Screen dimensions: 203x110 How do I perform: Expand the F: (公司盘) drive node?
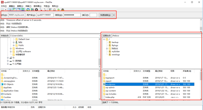point(8,64)
